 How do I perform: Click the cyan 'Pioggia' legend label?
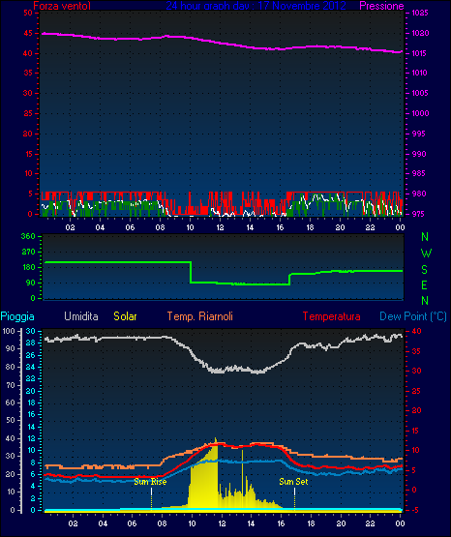point(17,316)
